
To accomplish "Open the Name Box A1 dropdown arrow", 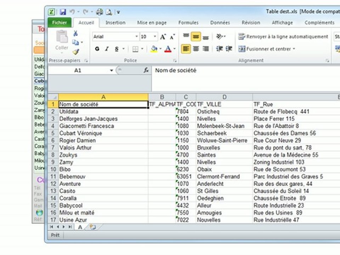I will coord(112,70).
